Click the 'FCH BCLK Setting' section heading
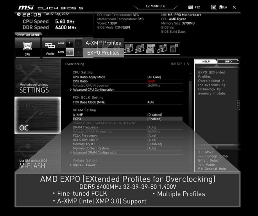258x216 pixels. click(x=88, y=98)
